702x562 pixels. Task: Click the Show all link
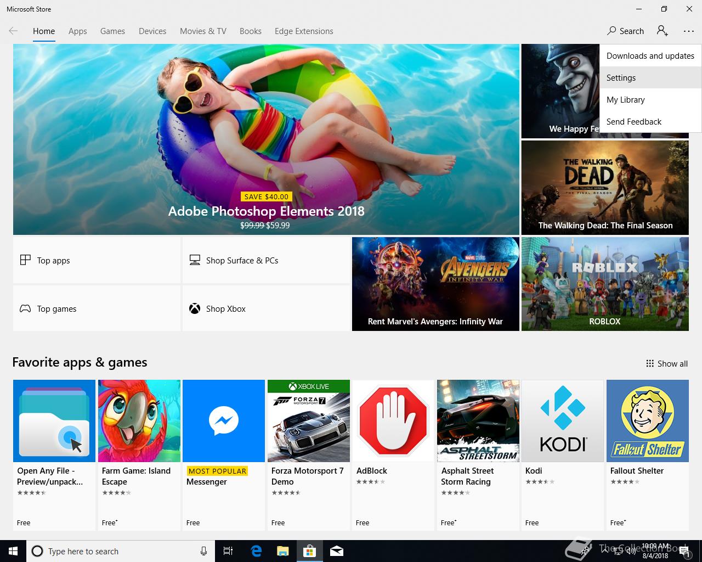[x=667, y=363]
